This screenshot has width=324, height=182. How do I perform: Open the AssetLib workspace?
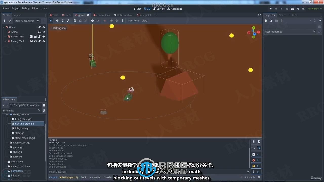[174, 9]
